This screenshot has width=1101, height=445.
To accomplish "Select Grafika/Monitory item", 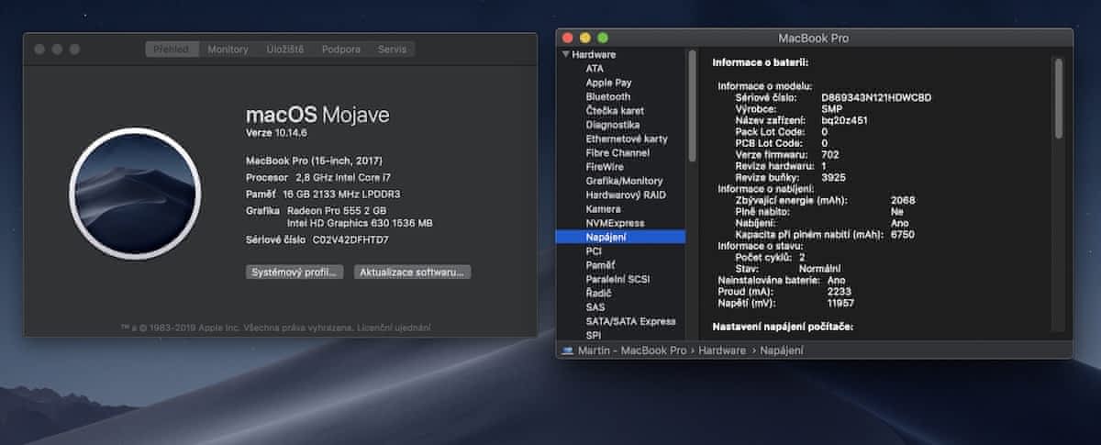I will [624, 181].
